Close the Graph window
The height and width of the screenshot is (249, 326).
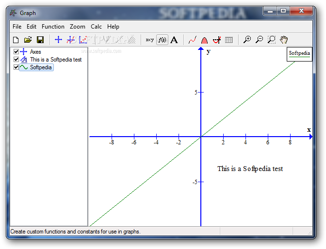(x=301, y=11)
